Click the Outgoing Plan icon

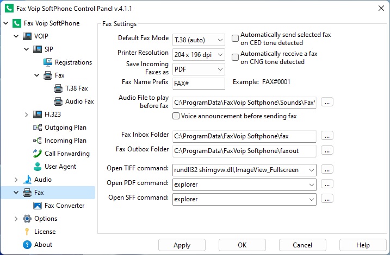click(x=38, y=127)
